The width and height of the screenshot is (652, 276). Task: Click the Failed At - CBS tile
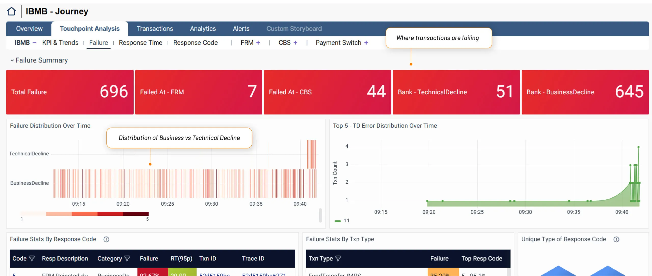(327, 92)
